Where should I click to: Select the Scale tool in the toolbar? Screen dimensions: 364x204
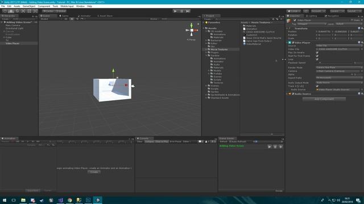point(23,11)
